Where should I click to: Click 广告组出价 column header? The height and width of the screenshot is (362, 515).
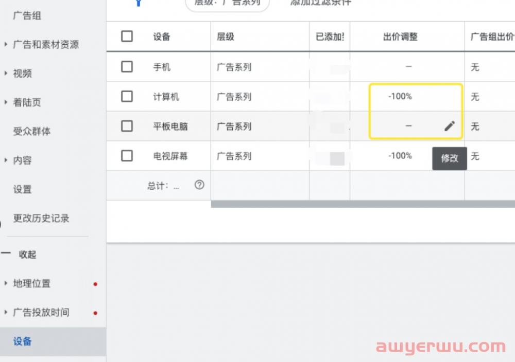492,37
